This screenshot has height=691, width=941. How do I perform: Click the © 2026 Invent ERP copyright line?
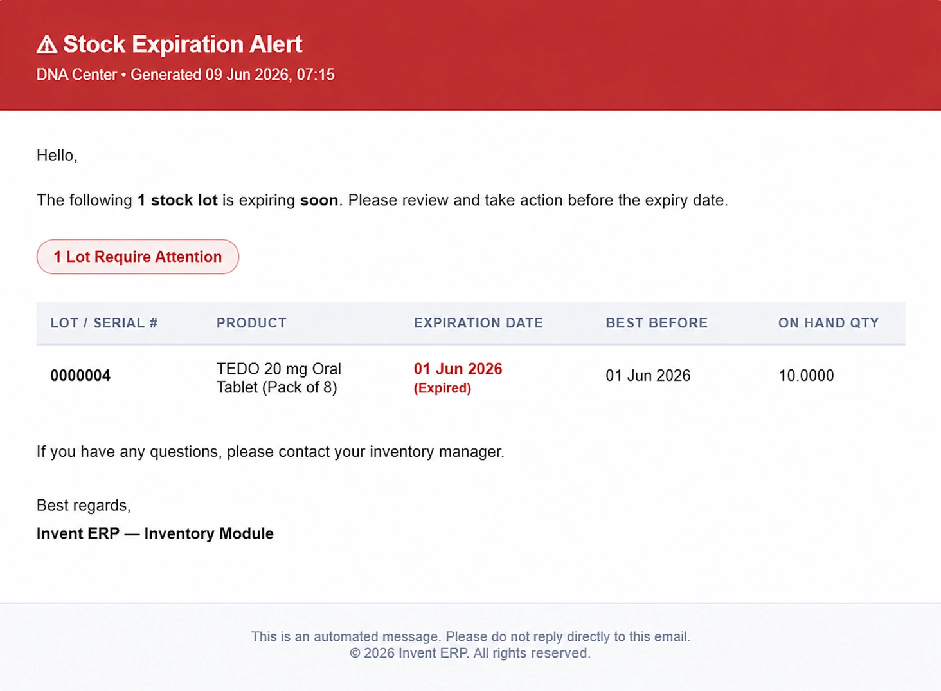(x=470, y=653)
